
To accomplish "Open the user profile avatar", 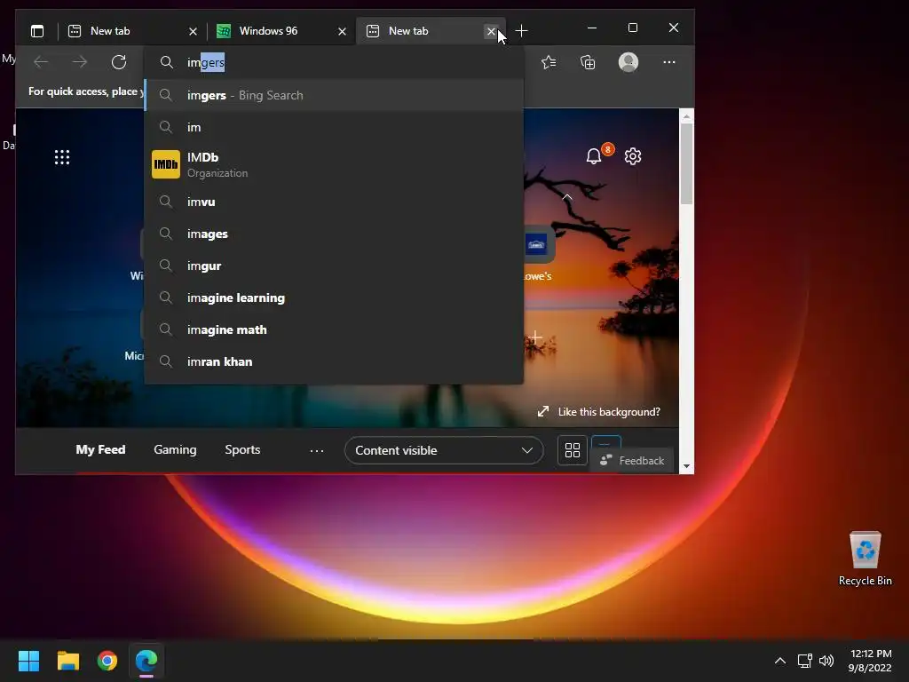I will (628, 62).
